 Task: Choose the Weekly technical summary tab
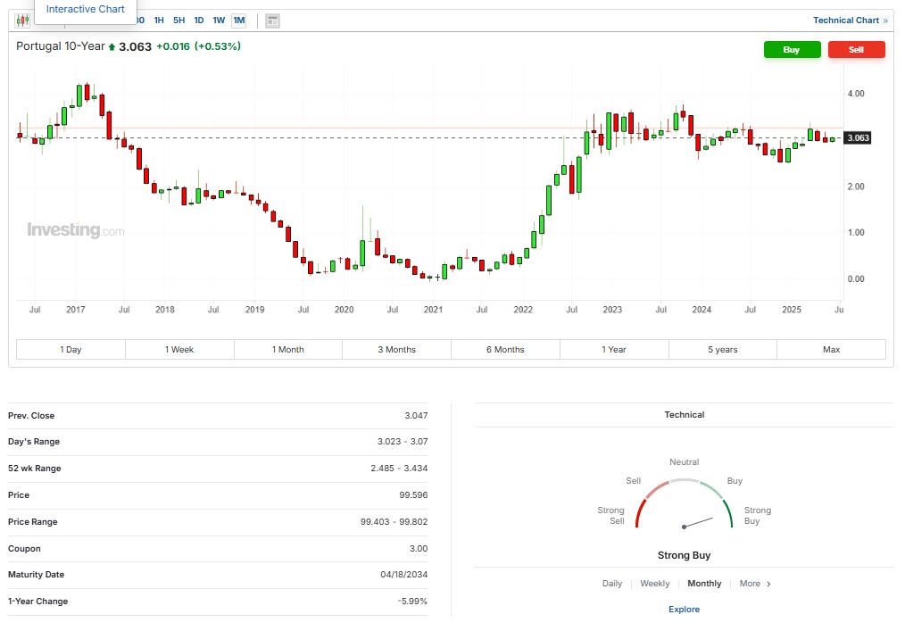[x=654, y=584]
